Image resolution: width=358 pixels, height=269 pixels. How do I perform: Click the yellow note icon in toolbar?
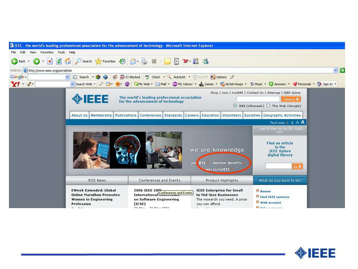(x=167, y=61)
